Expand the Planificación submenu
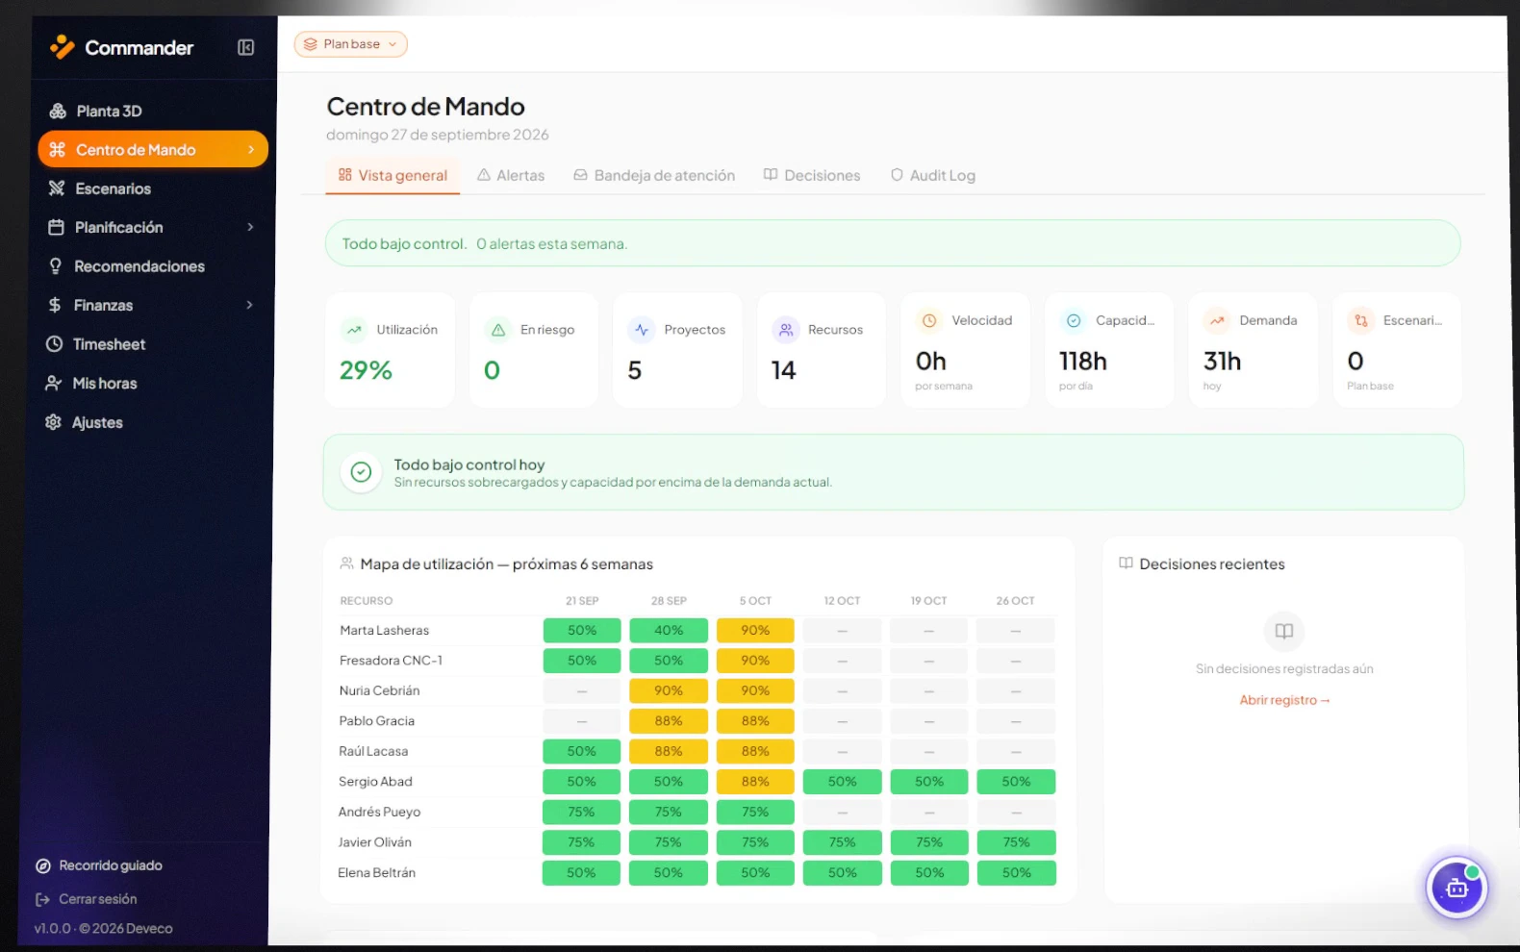Image resolution: width=1520 pixels, height=952 pixels. coord(250,227)
